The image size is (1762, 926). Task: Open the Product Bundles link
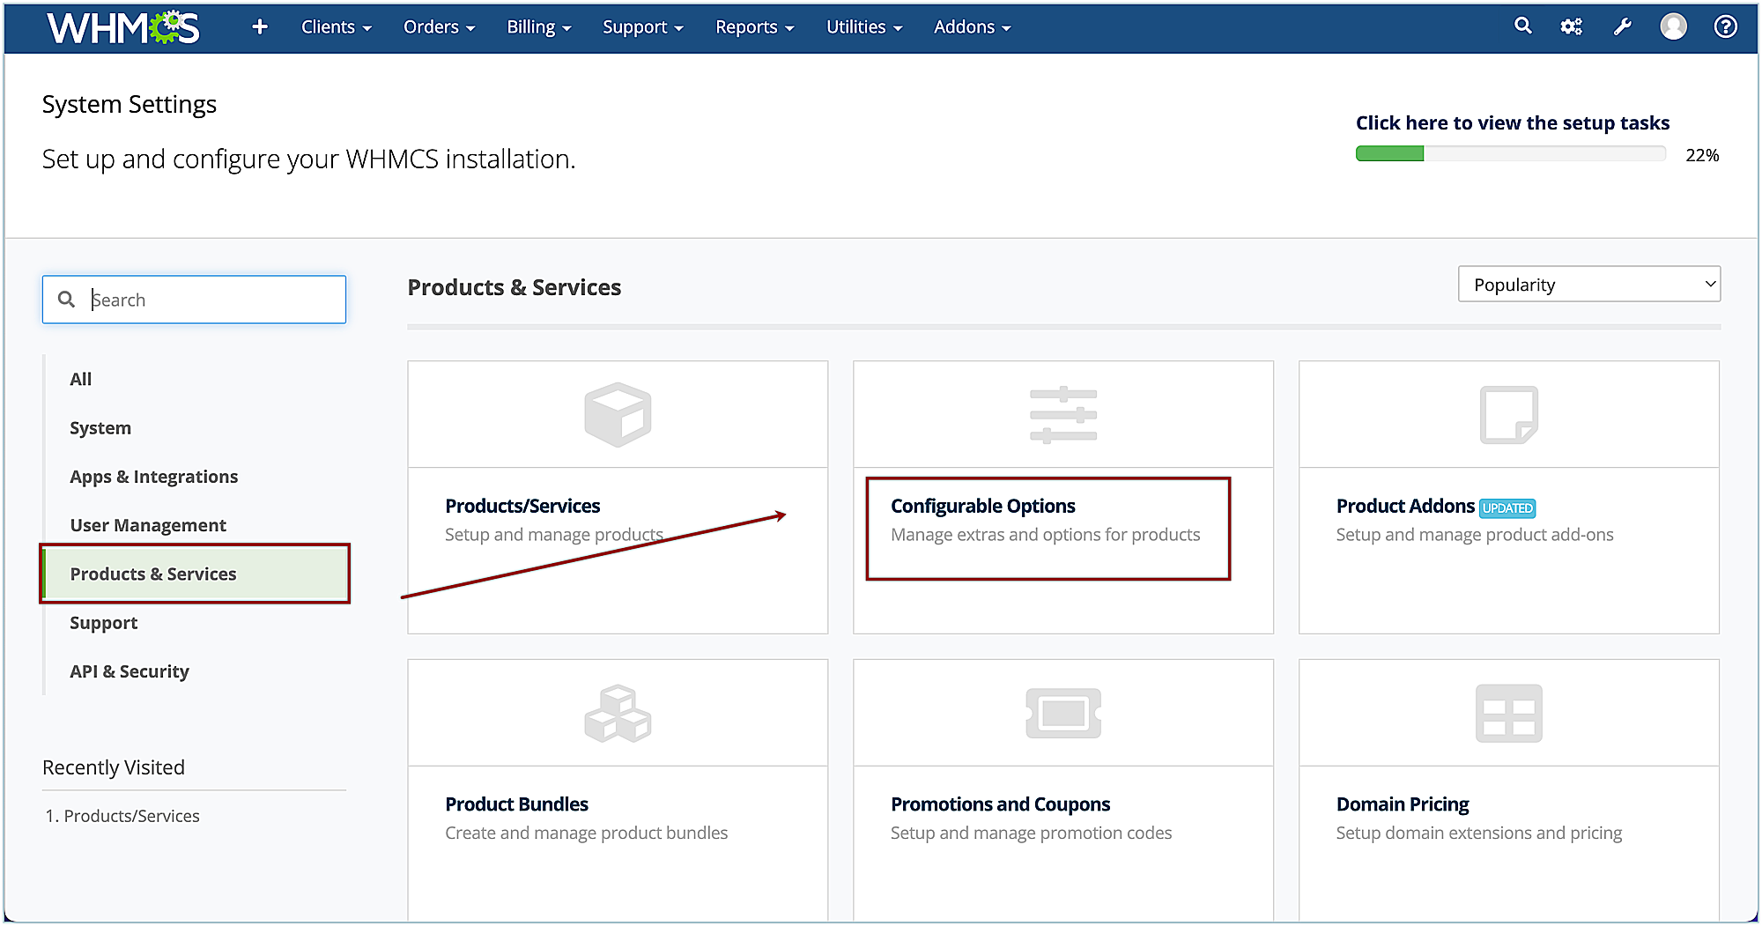coord(516,804)
